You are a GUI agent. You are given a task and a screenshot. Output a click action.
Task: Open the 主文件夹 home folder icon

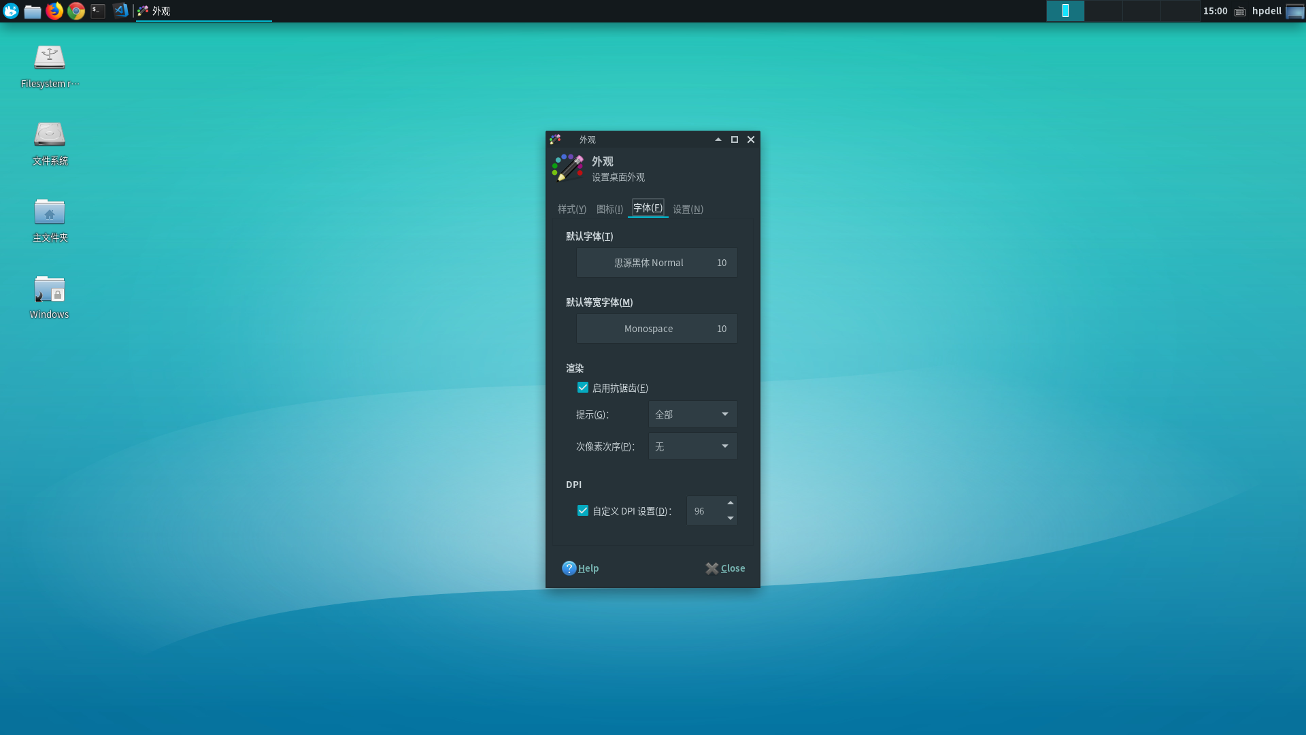[x=50, y=212]
